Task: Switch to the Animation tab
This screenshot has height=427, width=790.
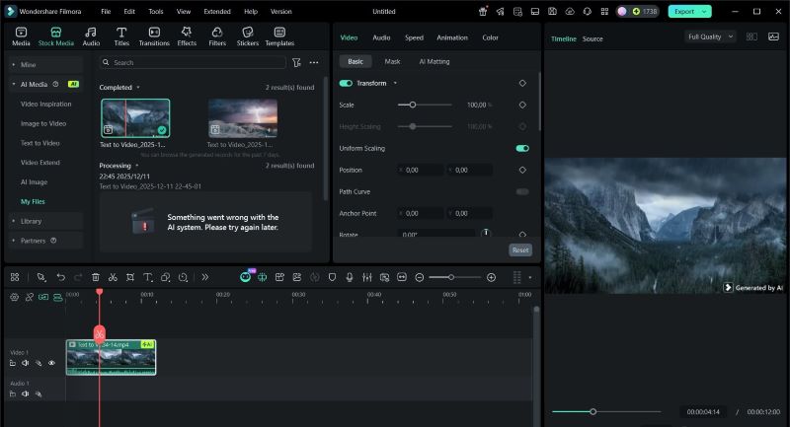Action: (x=452, y=37)
